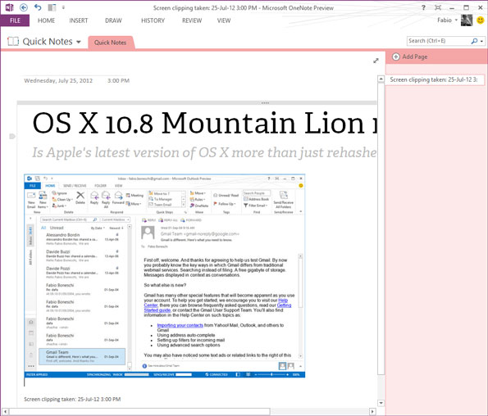Open the DRAW ribbon tab
The image size is (488, 416).
coord(113,20)
